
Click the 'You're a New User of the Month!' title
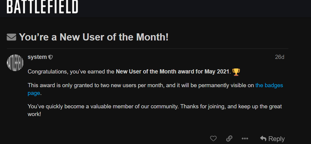coord(94,37)
